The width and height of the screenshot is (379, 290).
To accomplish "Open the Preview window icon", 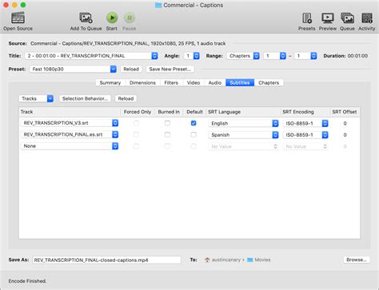I will coord(328,18).
